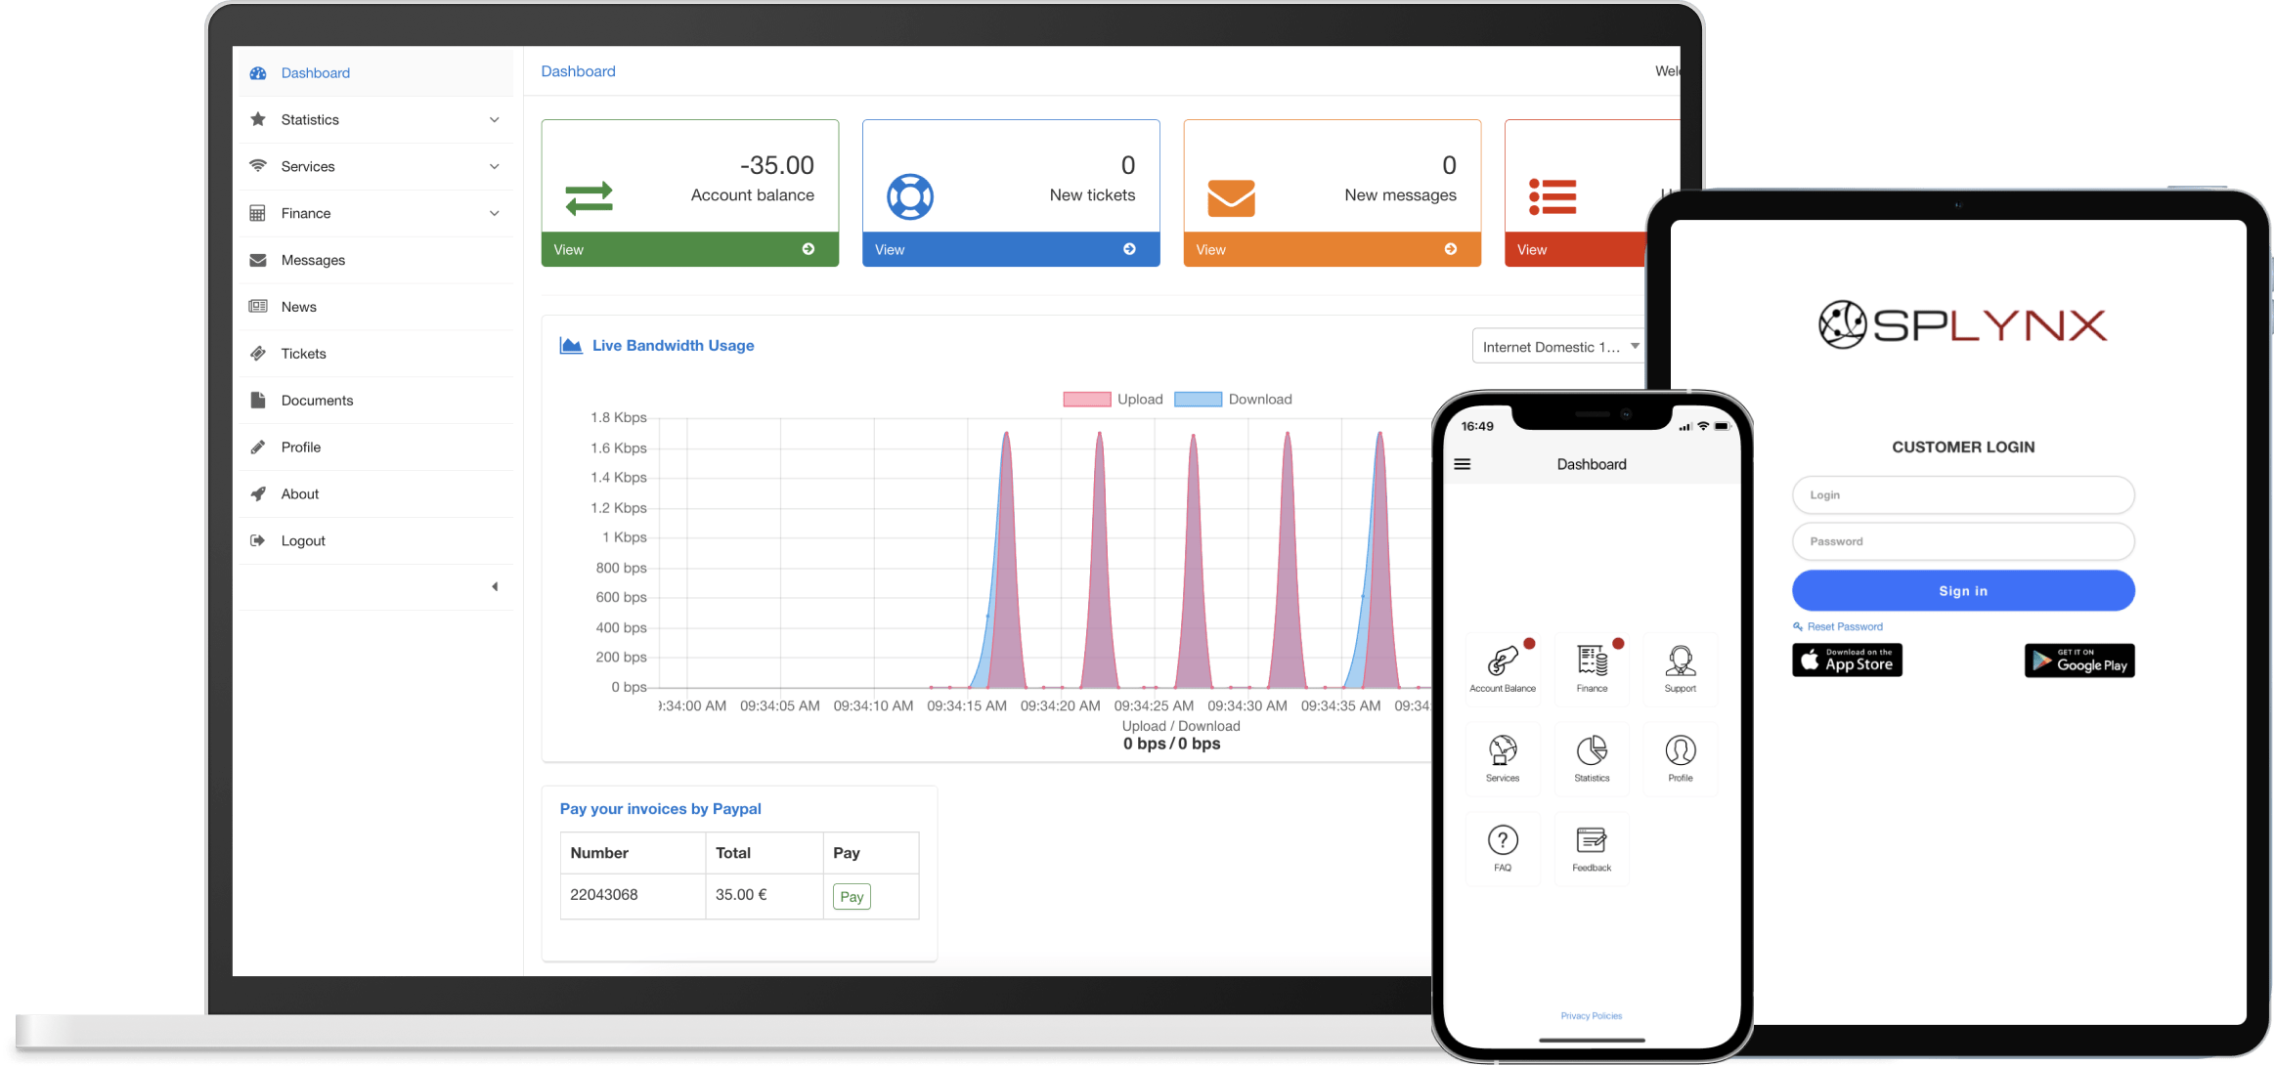
Task: Click the Logout exit icon
Action: click(258, 540)
